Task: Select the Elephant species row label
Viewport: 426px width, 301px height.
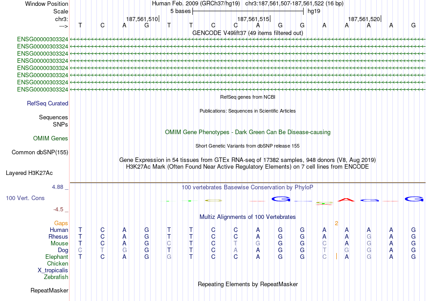Action: pos(57,257)
